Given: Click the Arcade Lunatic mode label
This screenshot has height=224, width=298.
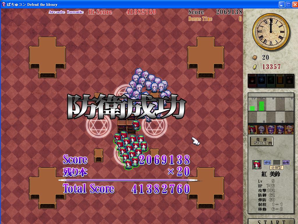Looking at the screenshot, I should (66, 12).
